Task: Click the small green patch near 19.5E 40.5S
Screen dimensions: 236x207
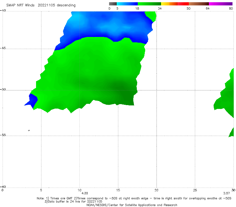Action: tap(151, 16)
